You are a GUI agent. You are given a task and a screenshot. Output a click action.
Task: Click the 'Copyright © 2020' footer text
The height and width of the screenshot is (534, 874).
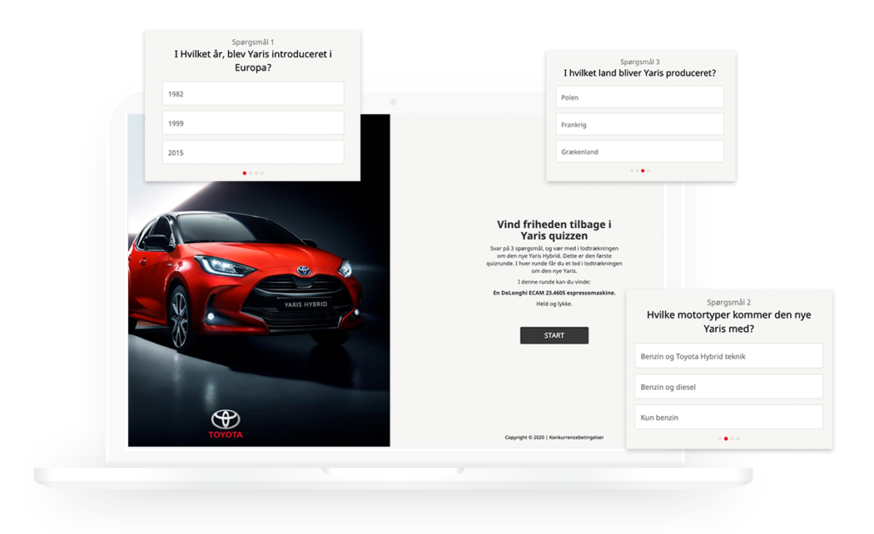point(525,438)
